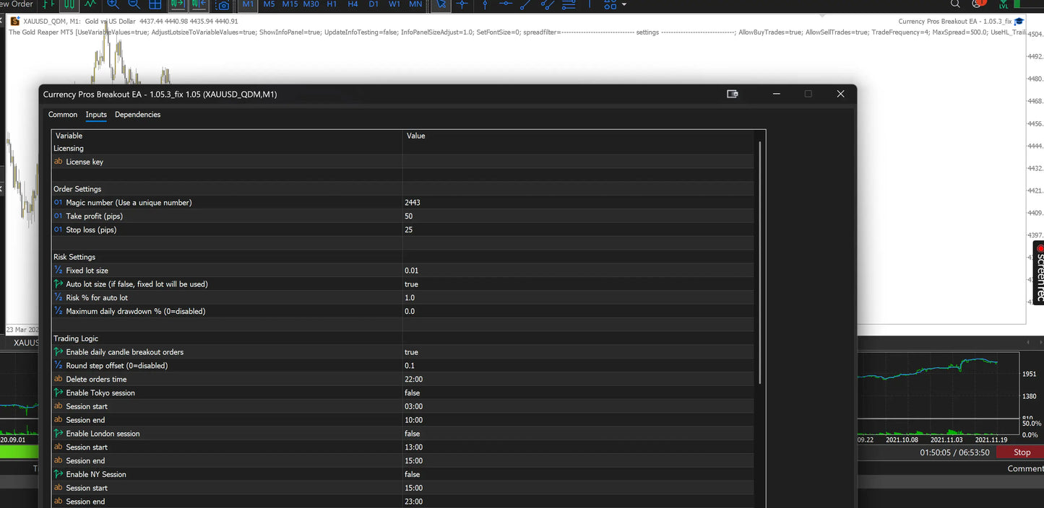This screenshot has height=508, width=1044.
Task: Select the Variable column header
Action: point(227,136)
